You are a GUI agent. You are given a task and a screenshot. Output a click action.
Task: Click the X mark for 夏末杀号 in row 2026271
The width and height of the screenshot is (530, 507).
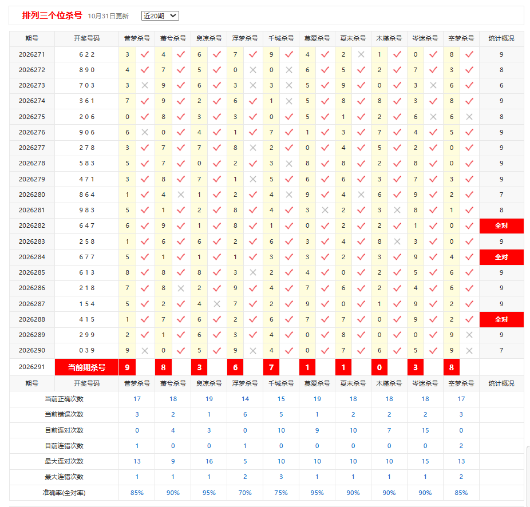click(361, 54)
